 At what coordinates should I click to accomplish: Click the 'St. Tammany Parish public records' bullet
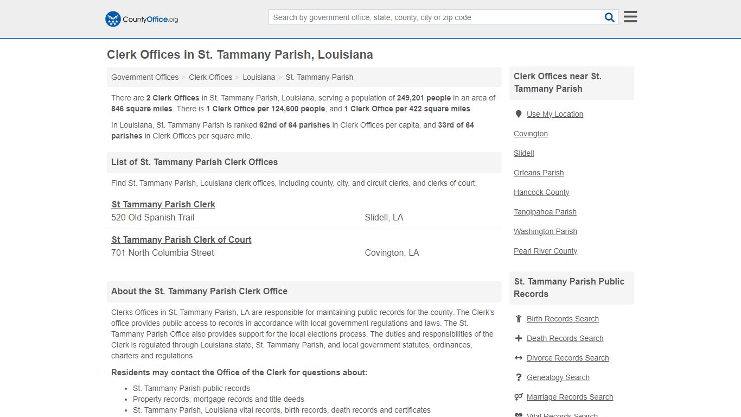(191, 388)
